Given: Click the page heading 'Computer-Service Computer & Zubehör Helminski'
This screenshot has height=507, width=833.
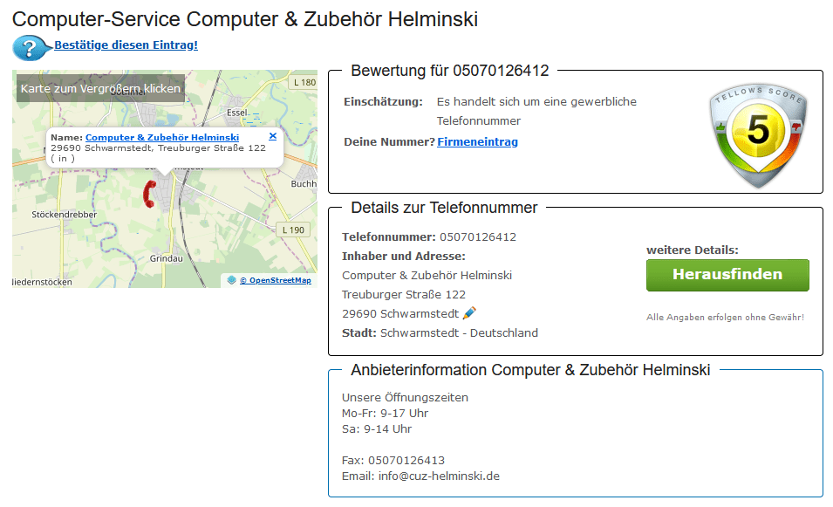Looking at the screenshot, I should pos(245,19).
